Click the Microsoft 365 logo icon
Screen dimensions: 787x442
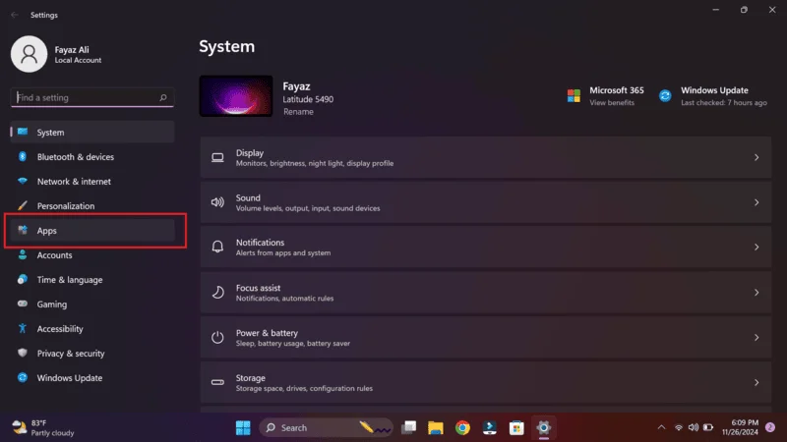[574, 95]
